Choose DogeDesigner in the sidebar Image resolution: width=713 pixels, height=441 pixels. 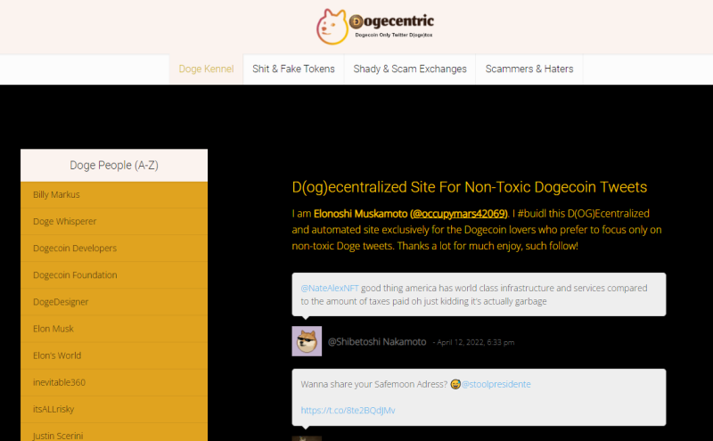(x=114, y=302)
